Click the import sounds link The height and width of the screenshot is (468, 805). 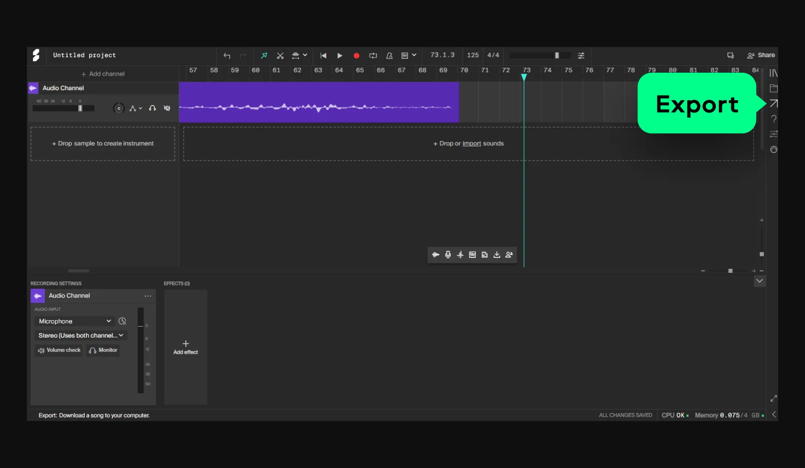471,143
